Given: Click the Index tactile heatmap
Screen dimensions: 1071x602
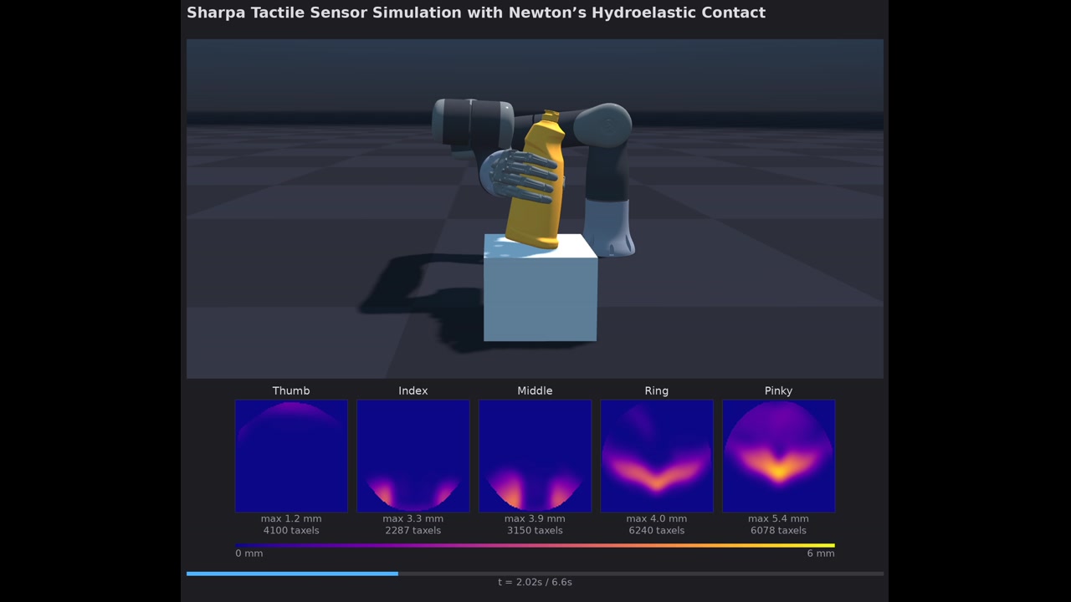Looking at the screenshot, I should click(413, 456).
